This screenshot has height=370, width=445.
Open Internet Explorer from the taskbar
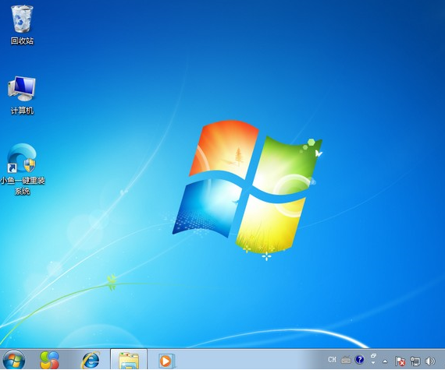[x=91, y=361]
